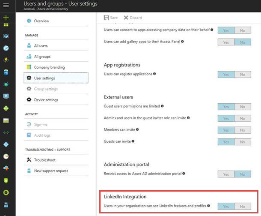Screen dimensions: 261x216
Task: Open the SQL databases icon in the sidebar
Action: (x=6, y=72)
